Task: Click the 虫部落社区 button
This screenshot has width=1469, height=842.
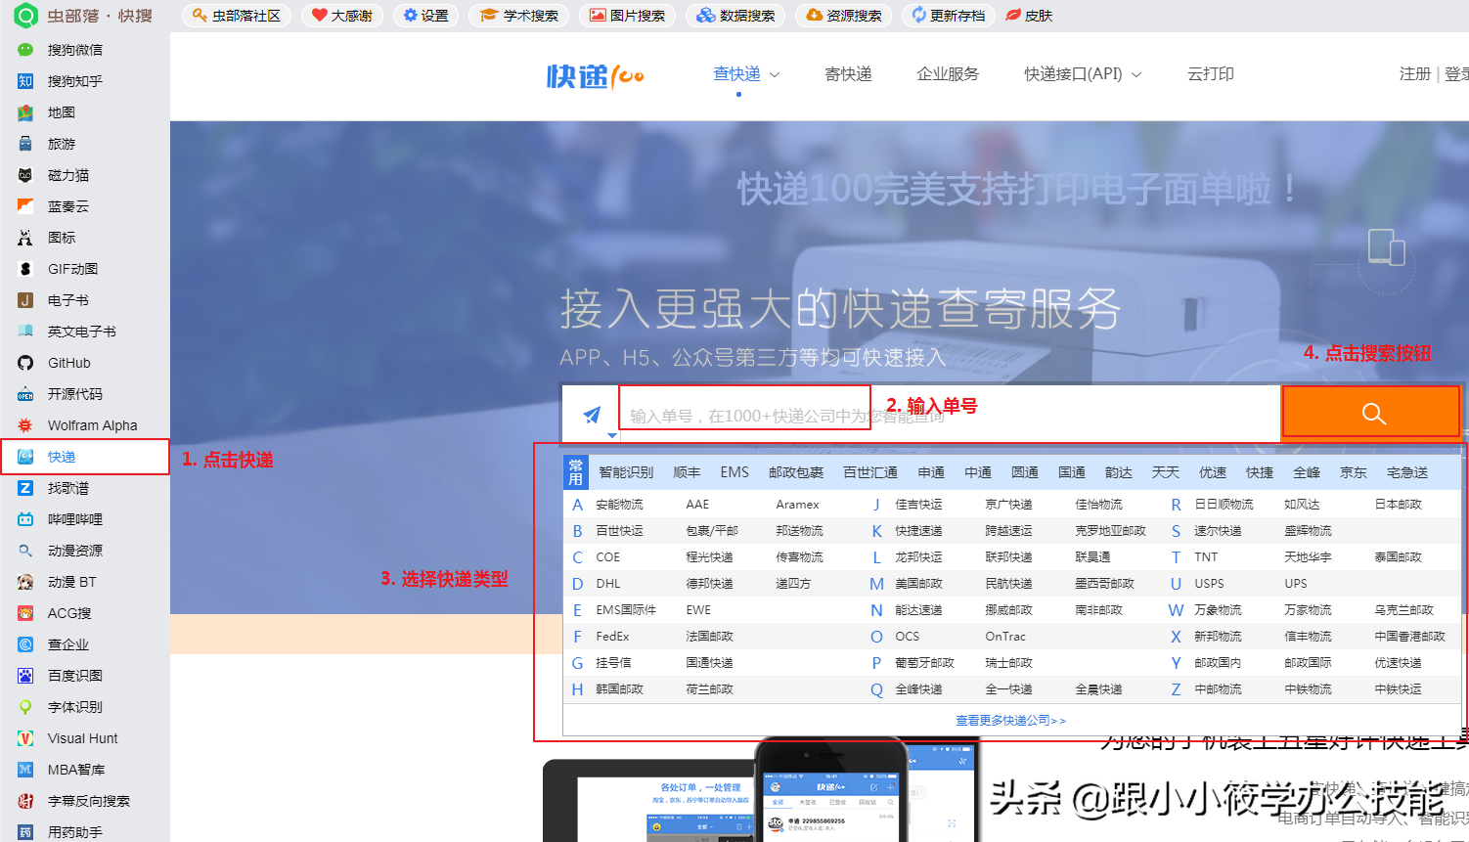Action: (237, 16)
